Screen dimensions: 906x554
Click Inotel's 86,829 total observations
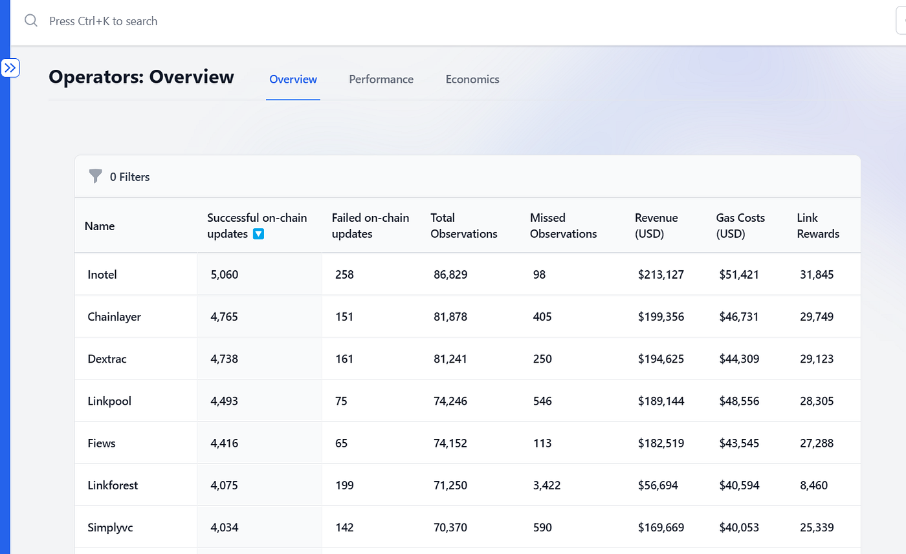(x=450, y=275)
